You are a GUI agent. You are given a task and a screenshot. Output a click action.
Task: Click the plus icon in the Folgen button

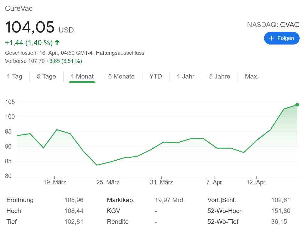click(272, 38)
